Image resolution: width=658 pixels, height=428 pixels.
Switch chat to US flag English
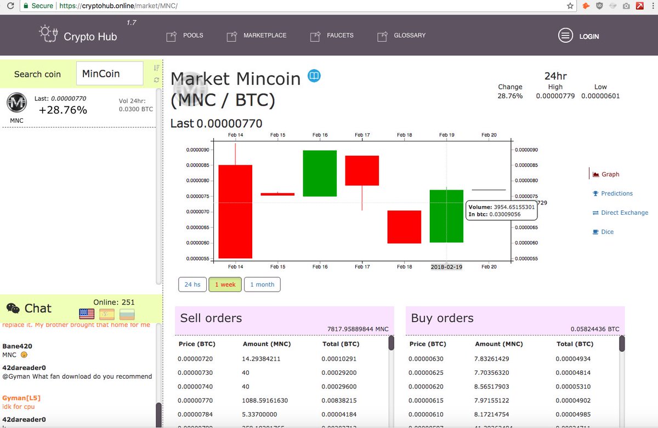point(87,314)
